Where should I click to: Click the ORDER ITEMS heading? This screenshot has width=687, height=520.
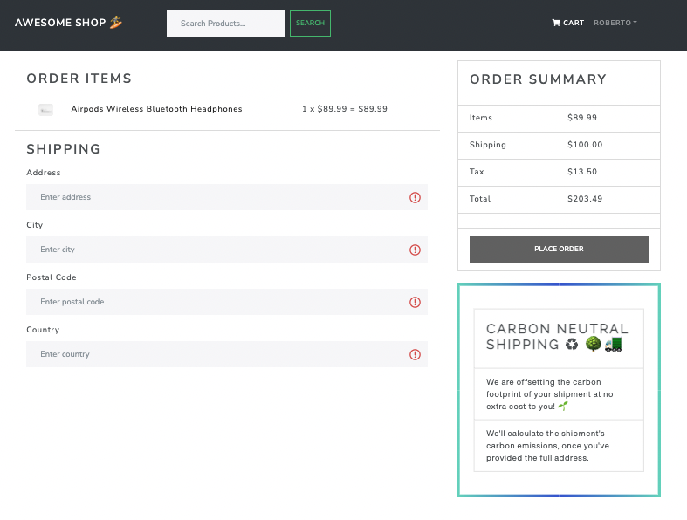tap(79, 79)
